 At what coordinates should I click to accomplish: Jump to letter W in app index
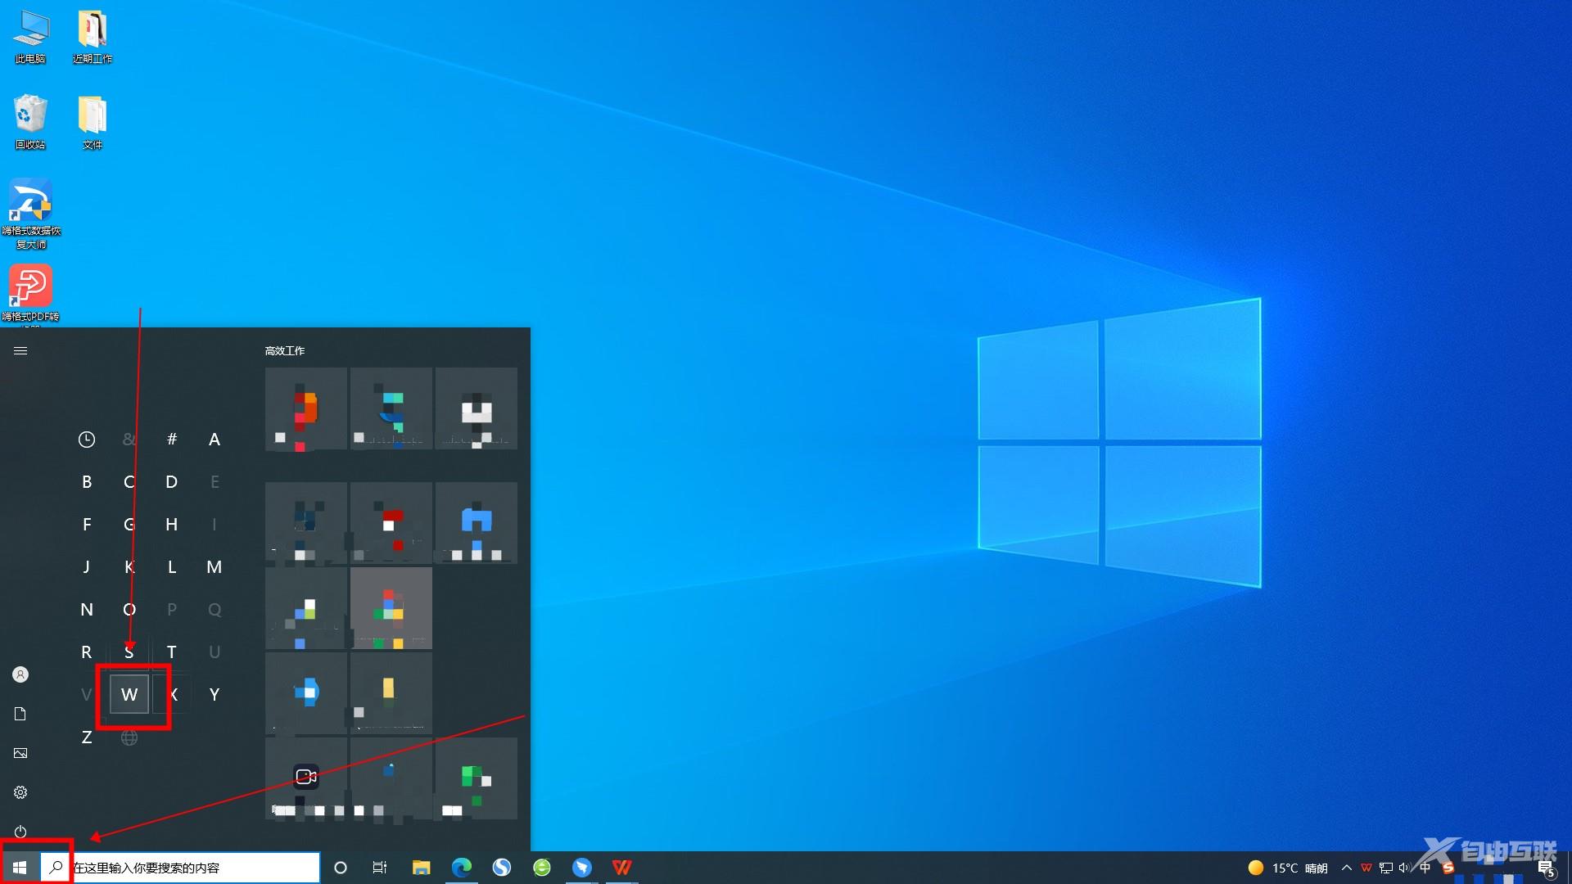[x=129, y=695]
